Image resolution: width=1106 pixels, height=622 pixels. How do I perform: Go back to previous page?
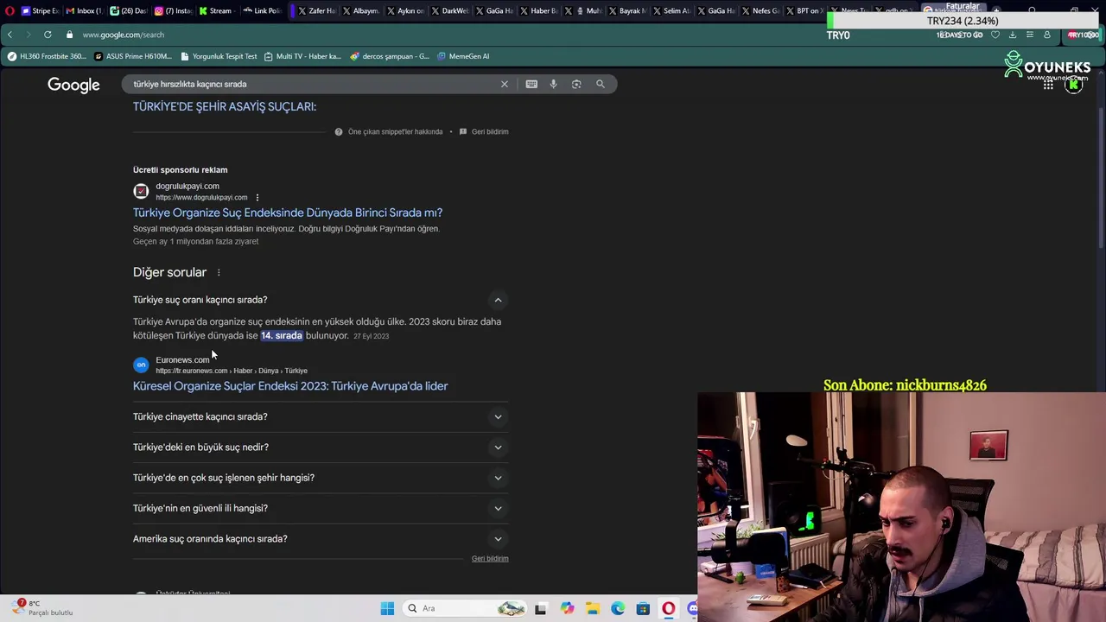pos(10,35)
